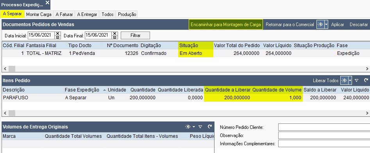Select the Em Aberto situation cell
370x153 pixels.
coord(196,53)
